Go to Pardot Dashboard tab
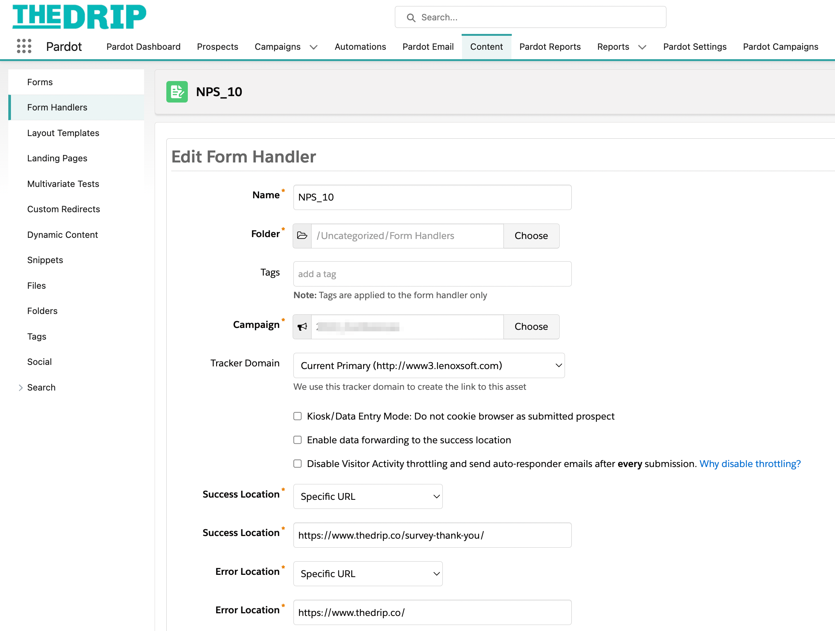 point(143,47)
